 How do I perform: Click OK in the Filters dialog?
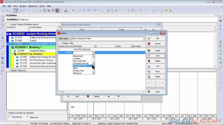point(156,39)
